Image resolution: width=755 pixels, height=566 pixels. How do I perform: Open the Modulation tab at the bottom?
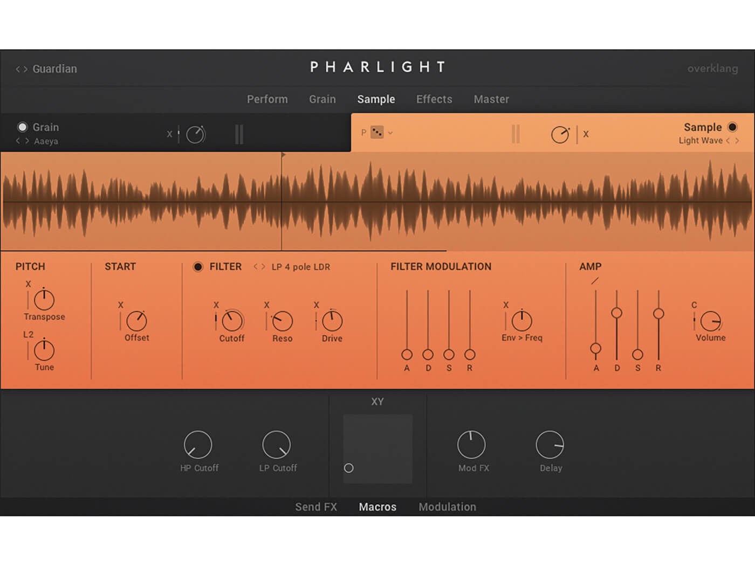[447, 507]
